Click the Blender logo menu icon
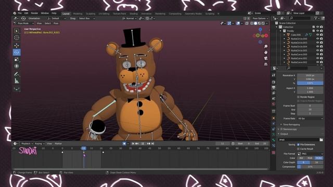The height and width of the screenshot is (187, 333). click(x=15, y=13)
